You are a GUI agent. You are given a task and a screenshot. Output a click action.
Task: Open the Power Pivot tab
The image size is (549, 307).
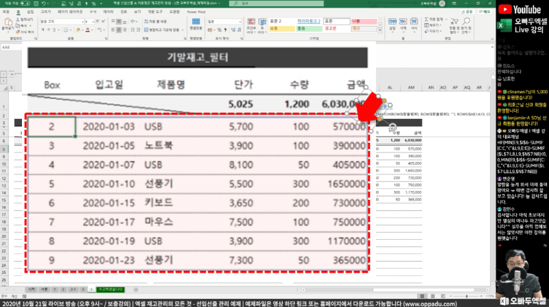pos(196,12)
